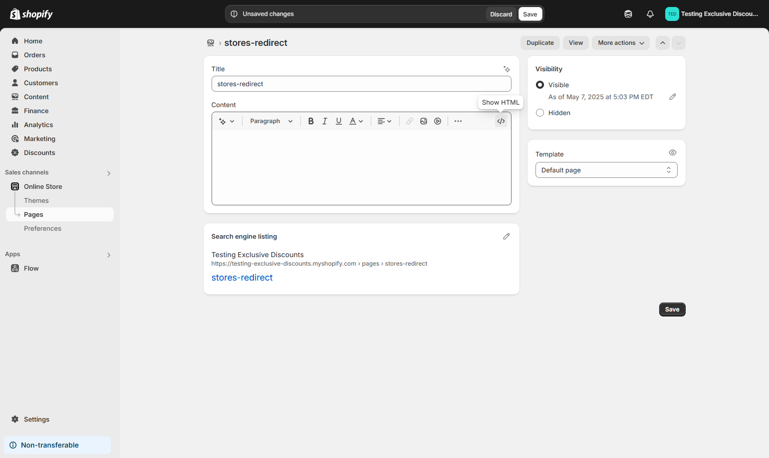This screenshot has width=769, height=458.
Task: Select the Hidden radio button
Action: point(540,113)
